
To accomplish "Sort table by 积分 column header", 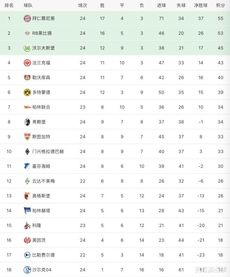I will coord(220,6).
